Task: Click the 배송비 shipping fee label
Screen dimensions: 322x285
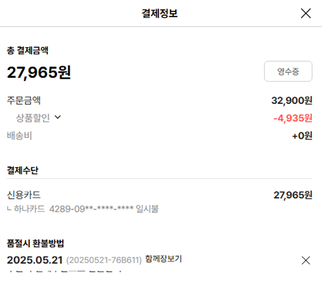Action: [20, 136]
